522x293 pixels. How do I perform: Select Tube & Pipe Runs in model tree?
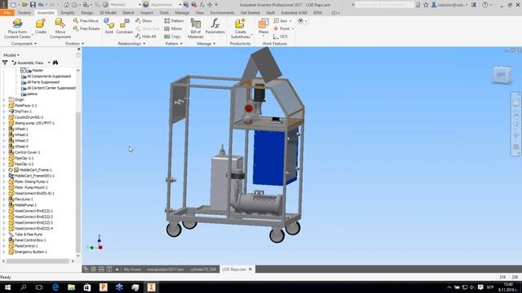[29, 234]
